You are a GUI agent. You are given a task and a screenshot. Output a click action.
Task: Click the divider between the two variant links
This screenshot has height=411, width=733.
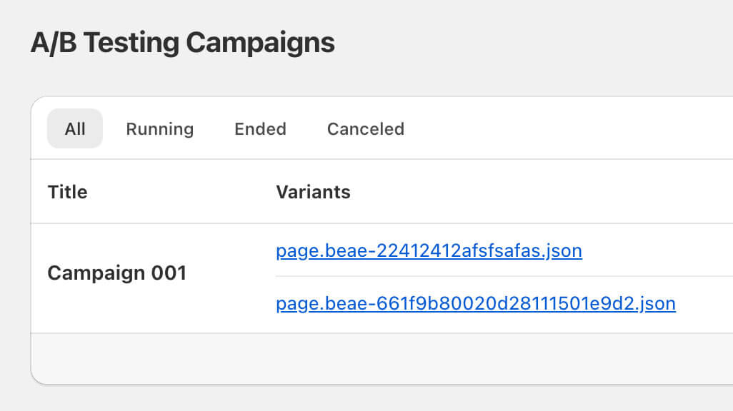coord(500,277)
